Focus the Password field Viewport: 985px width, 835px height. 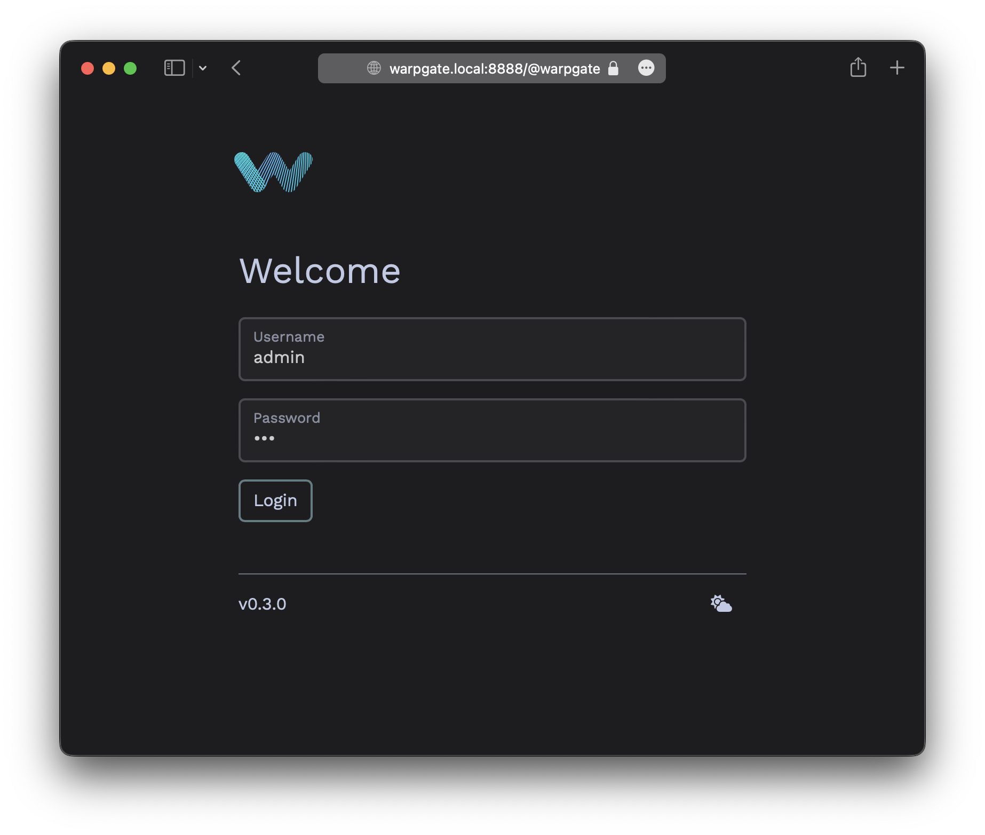pyautogui.click(x=492, y=430)
